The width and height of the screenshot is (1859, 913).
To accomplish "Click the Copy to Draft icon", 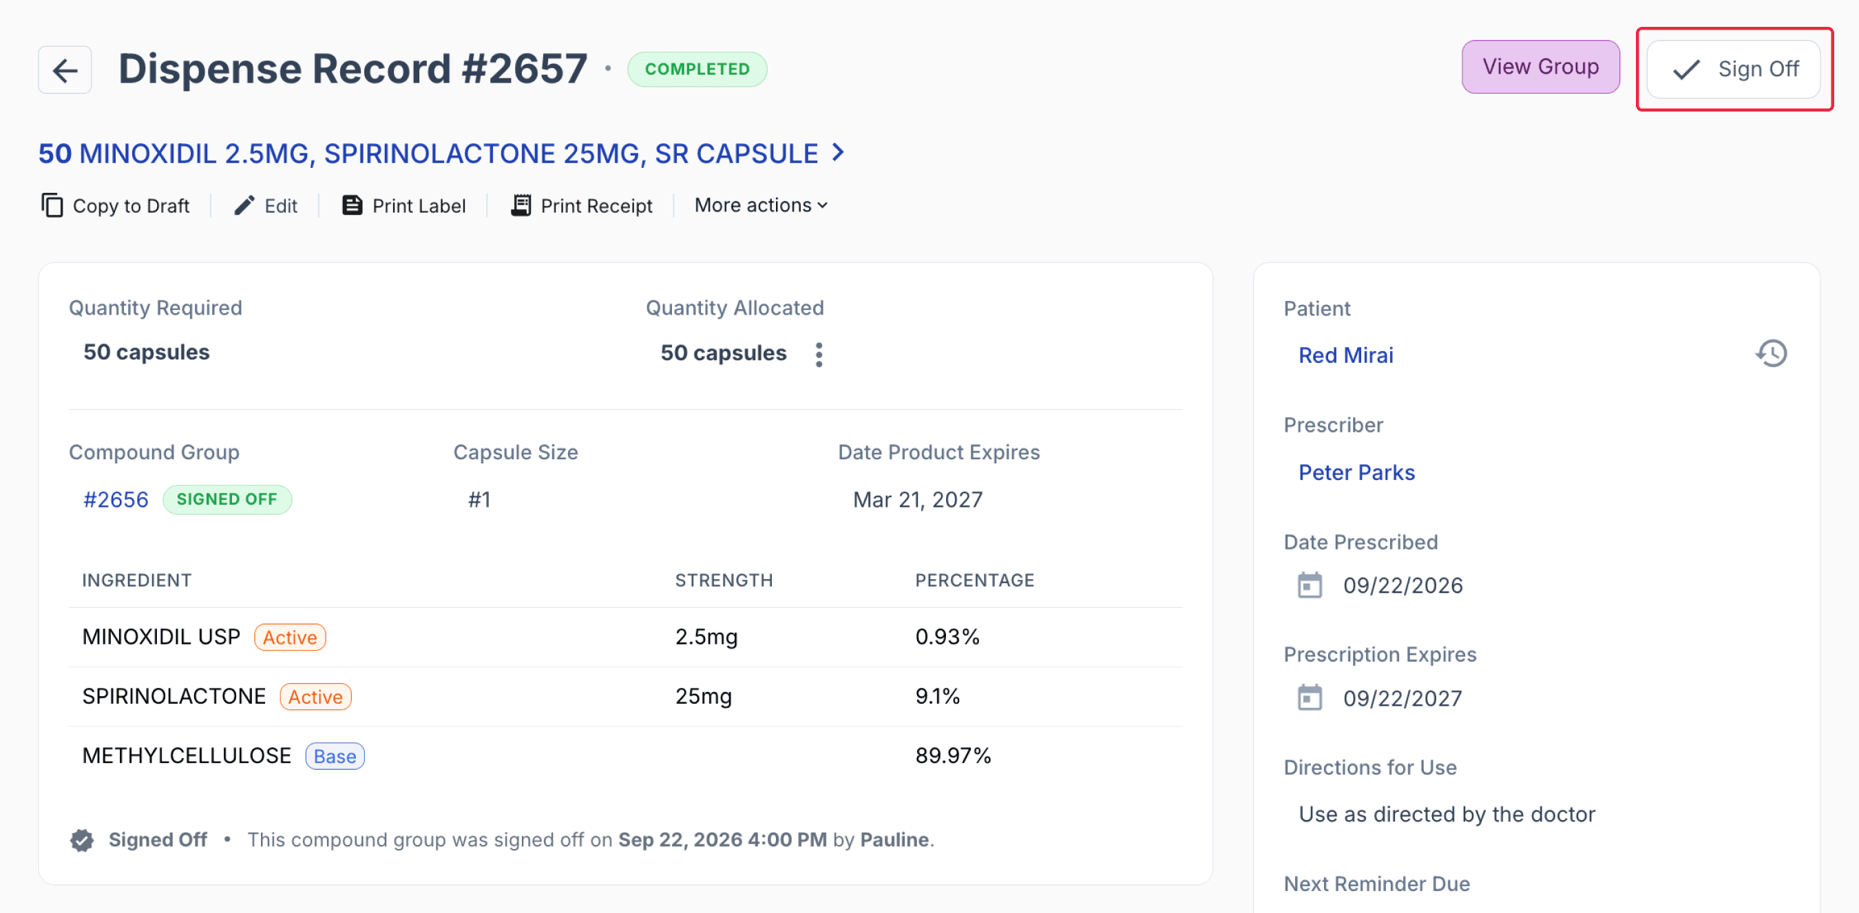I will (52, 206).
